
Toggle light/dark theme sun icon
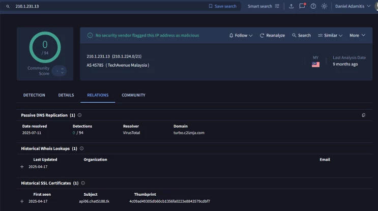tap(324, 6)
